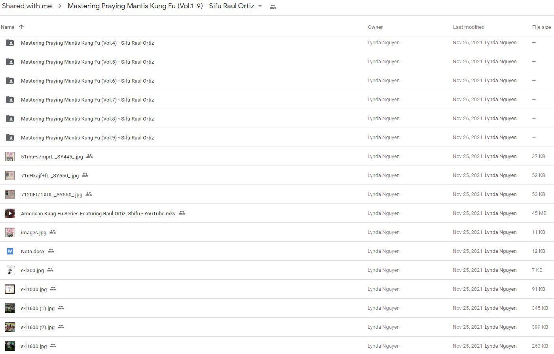Image resolution: width=554 pixels, height=354 pixels.
Task: Click shared-people icon beside s-l1600 (2).jpg
Action: [x=61, y=327]
